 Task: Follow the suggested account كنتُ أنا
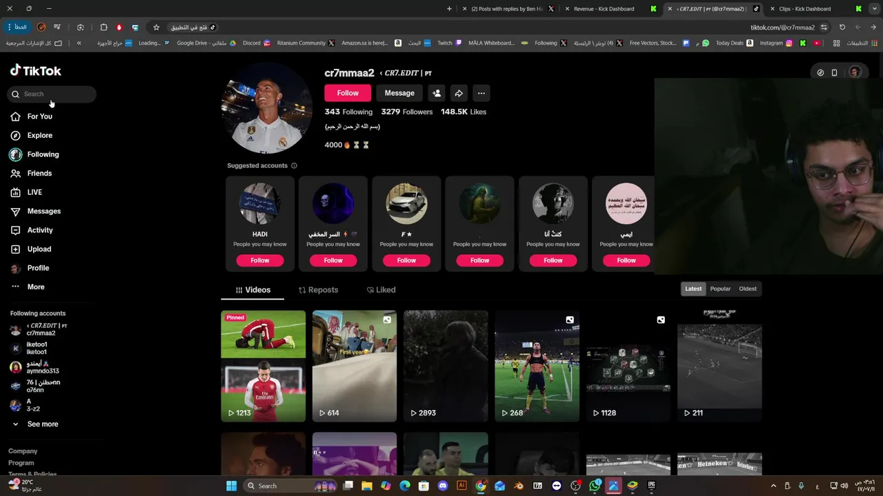click(553, 260)
